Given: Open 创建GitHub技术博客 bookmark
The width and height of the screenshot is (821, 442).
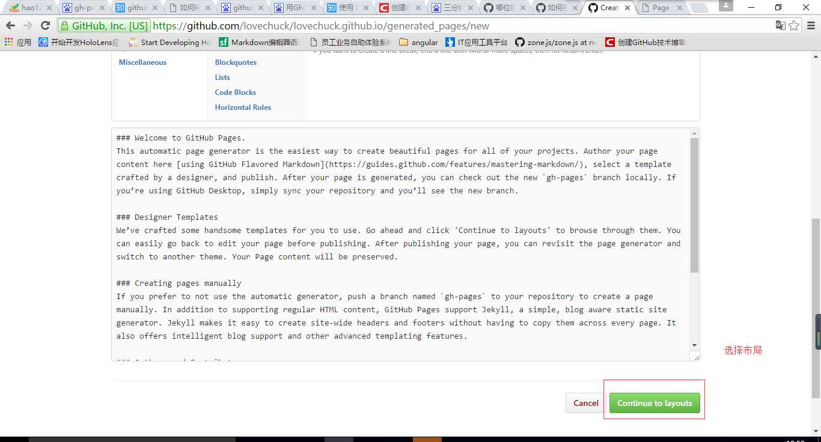Looking at the screenshot, I should pyautogui.click(x=646, y=42).
